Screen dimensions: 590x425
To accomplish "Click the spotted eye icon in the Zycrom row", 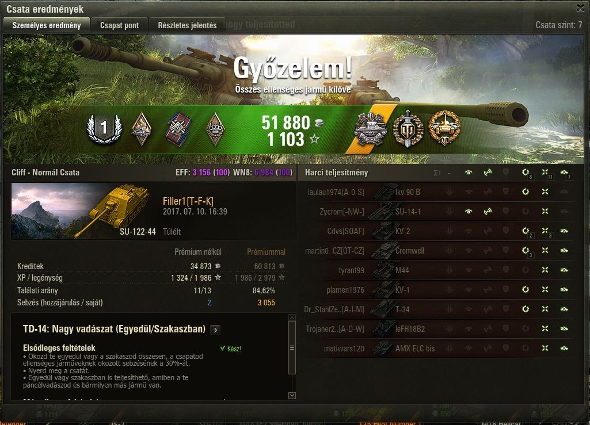I will tap(469, 212).
